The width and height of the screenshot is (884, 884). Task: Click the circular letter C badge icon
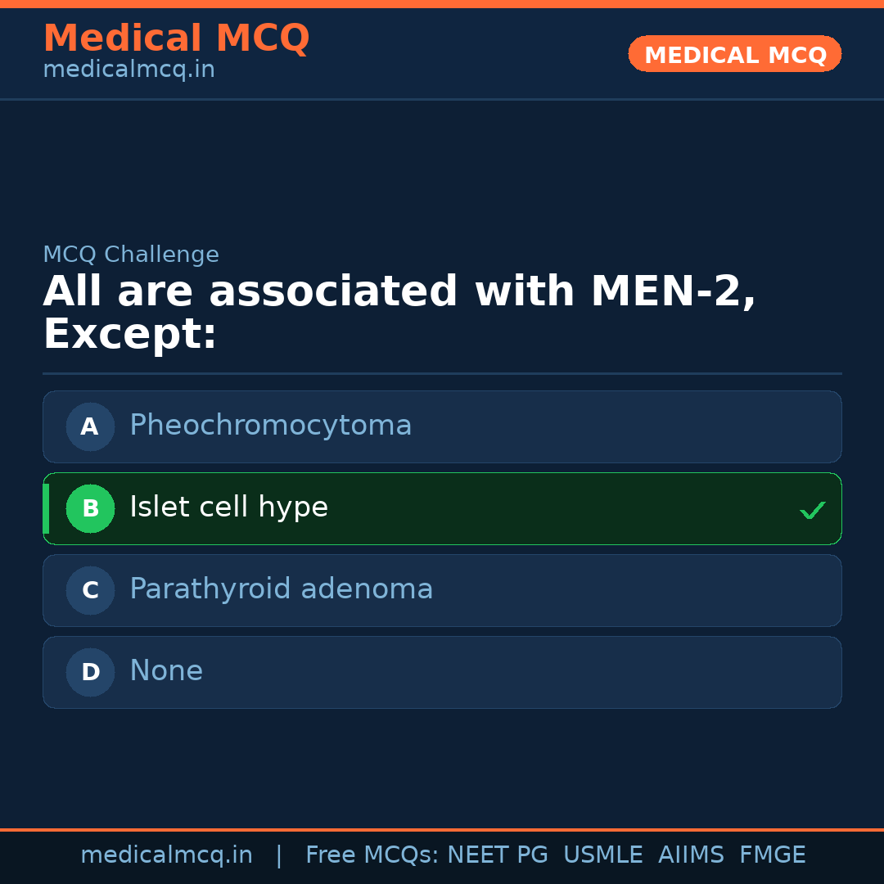point(90,590)
